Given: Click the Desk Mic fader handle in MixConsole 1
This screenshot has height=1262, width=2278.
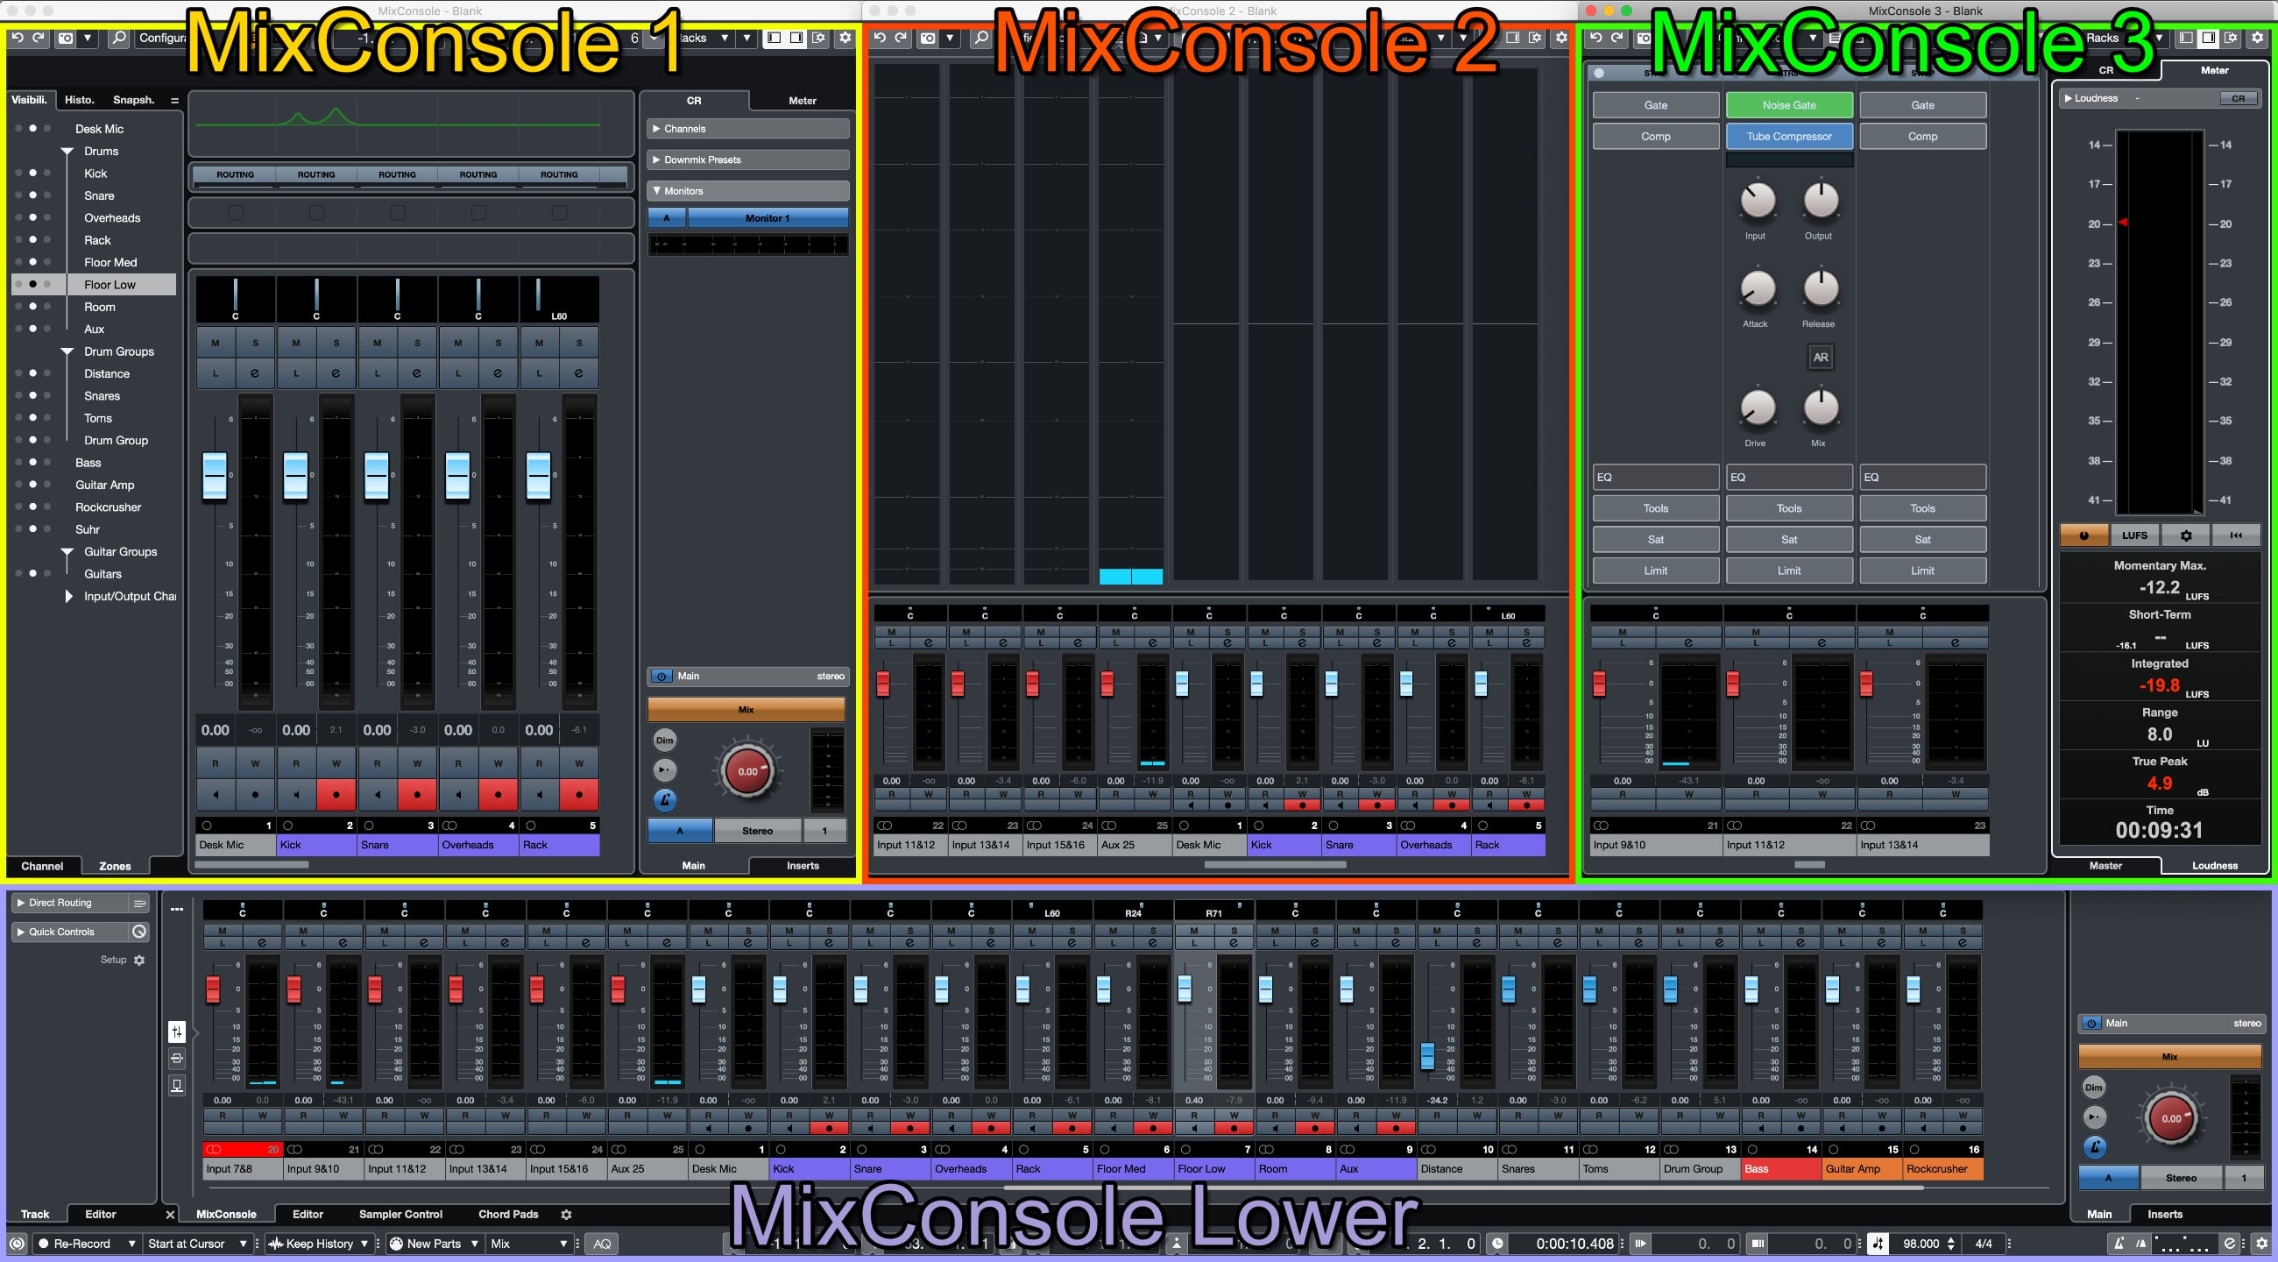Looking at the screenshot, I should point(215,475).
